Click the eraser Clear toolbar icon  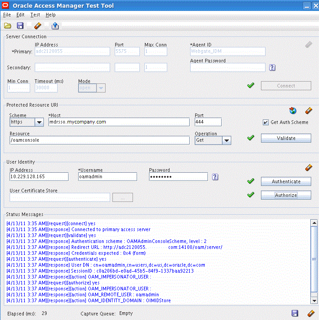[x=37, y=26]
